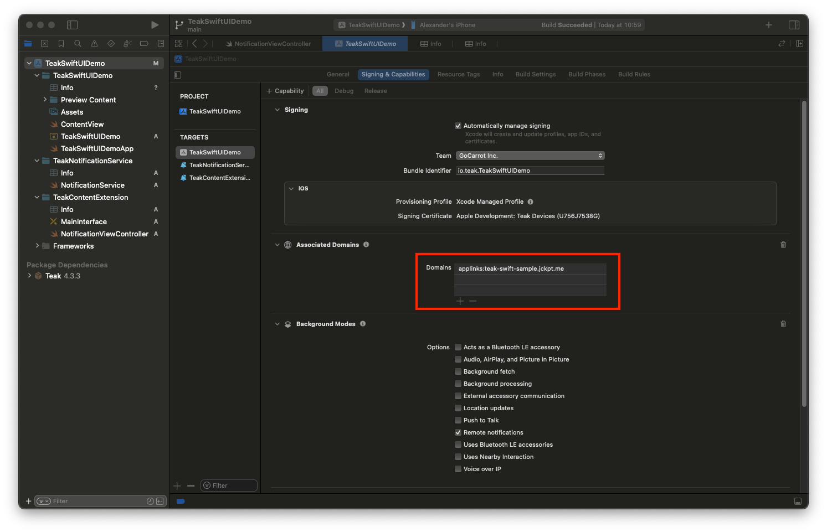Toggle the navigator sidebar icon in the title bar
The width and height of the screenshot is (827, 532).
(x=72, y=25)
